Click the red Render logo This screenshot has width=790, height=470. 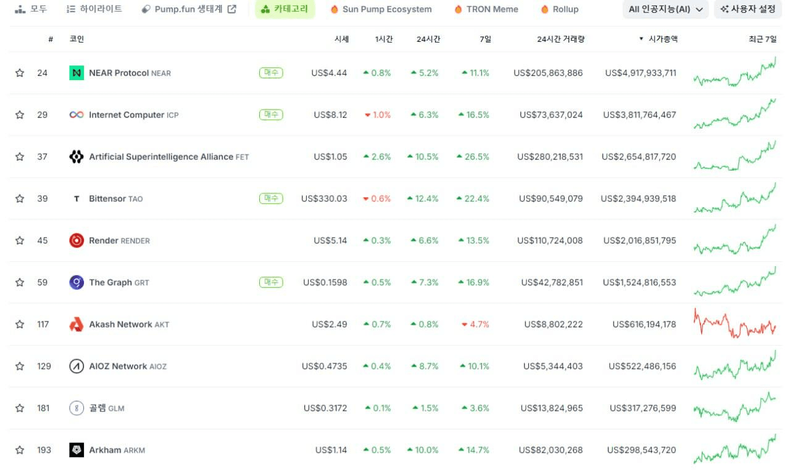point(77,240)
